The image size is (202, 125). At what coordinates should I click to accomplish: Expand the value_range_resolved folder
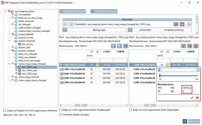point(9,77)
